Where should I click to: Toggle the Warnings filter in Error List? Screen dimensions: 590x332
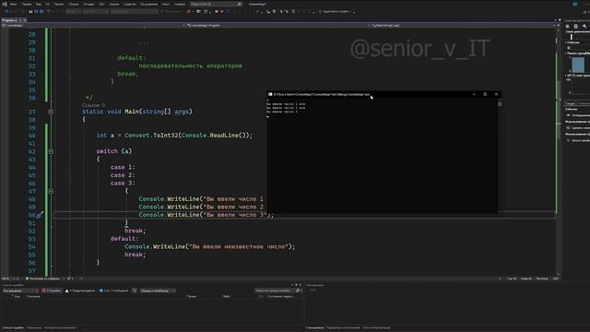pos(80,290)
